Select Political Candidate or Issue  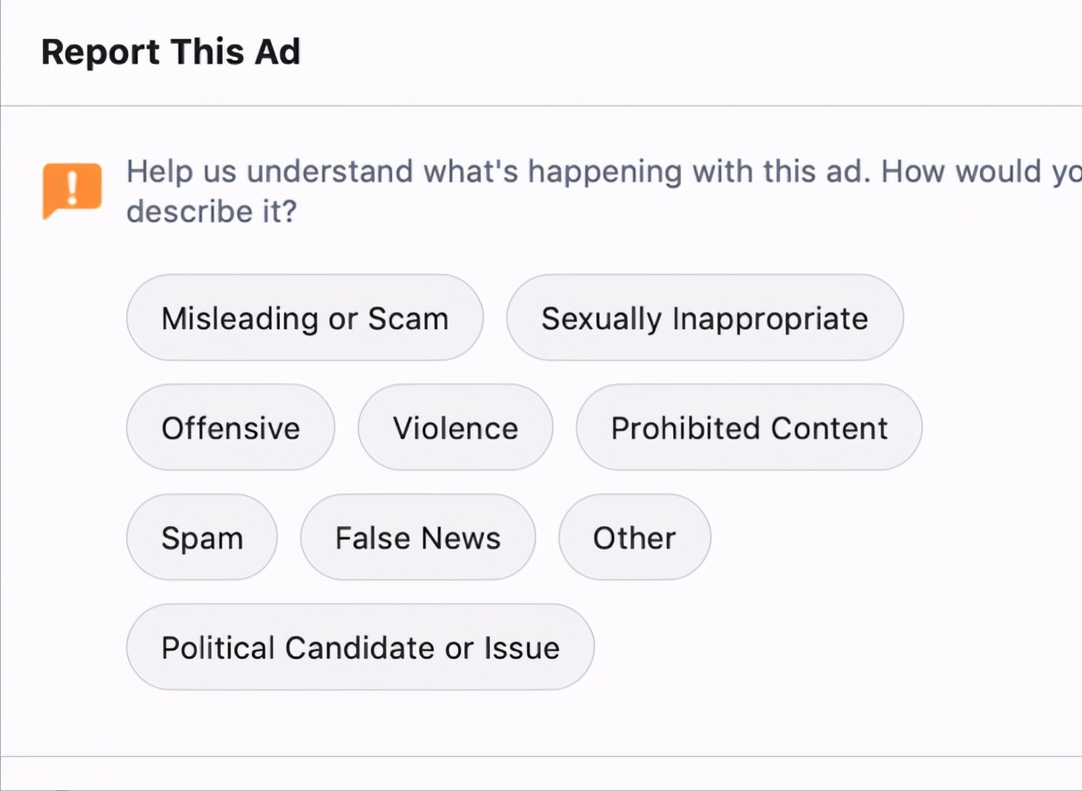(x=361, y=648)
